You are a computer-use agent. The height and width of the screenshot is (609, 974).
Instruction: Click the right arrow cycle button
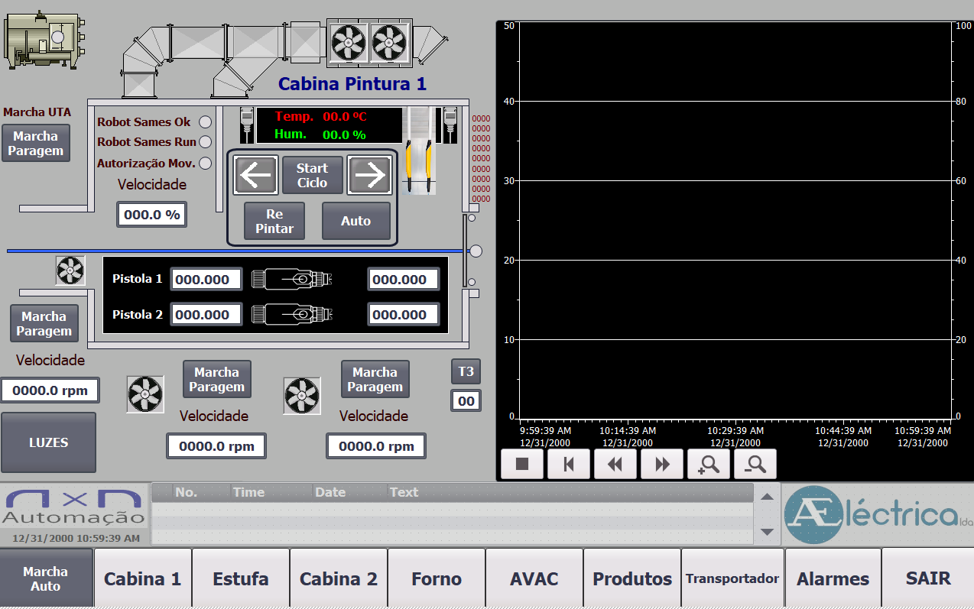click(369, 175)
